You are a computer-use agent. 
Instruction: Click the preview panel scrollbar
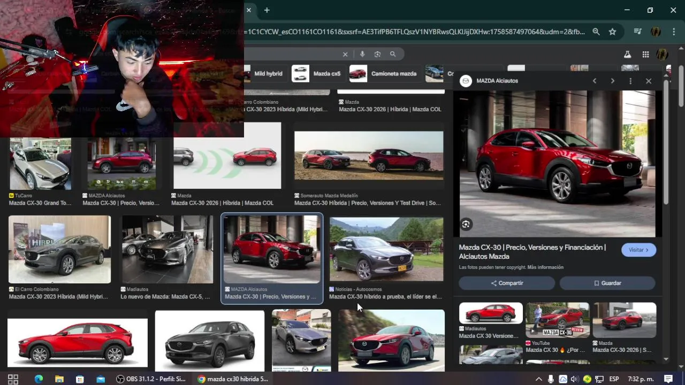click(666, 142)
